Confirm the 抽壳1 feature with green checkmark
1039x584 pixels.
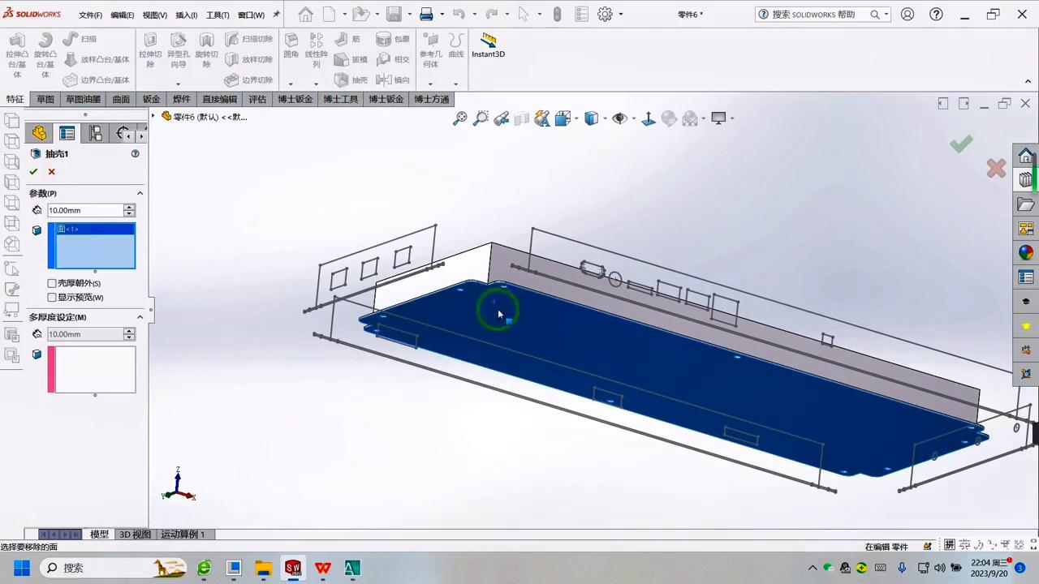33,171
